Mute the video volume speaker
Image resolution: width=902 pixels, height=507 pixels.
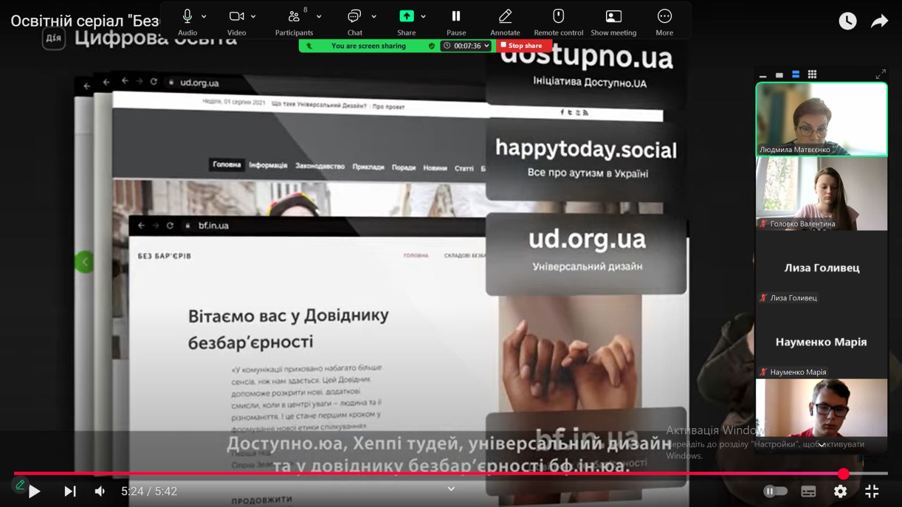100,491
